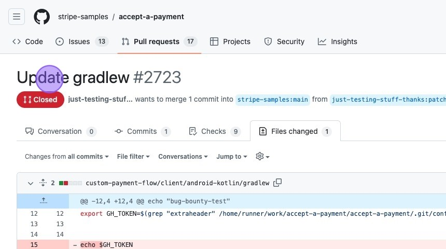Open stripe-samples:main base branch link
Screen dimensions: 446x249
272,100
